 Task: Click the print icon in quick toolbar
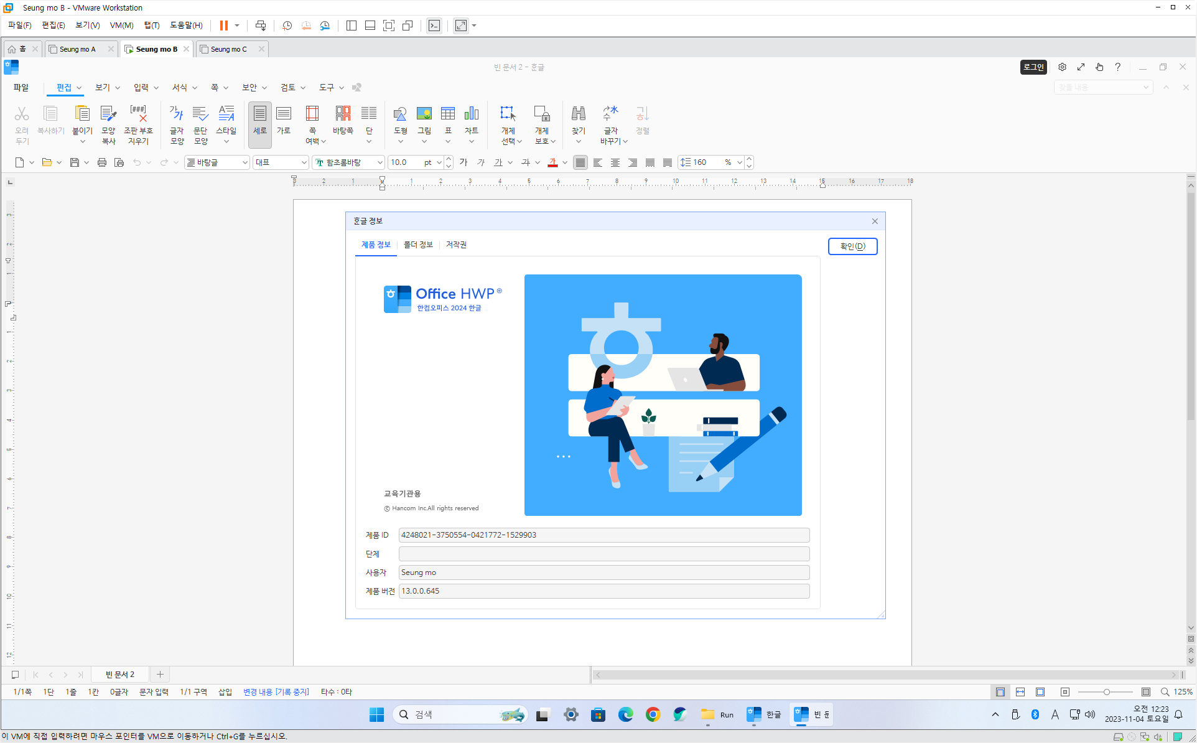pos(102,162)
